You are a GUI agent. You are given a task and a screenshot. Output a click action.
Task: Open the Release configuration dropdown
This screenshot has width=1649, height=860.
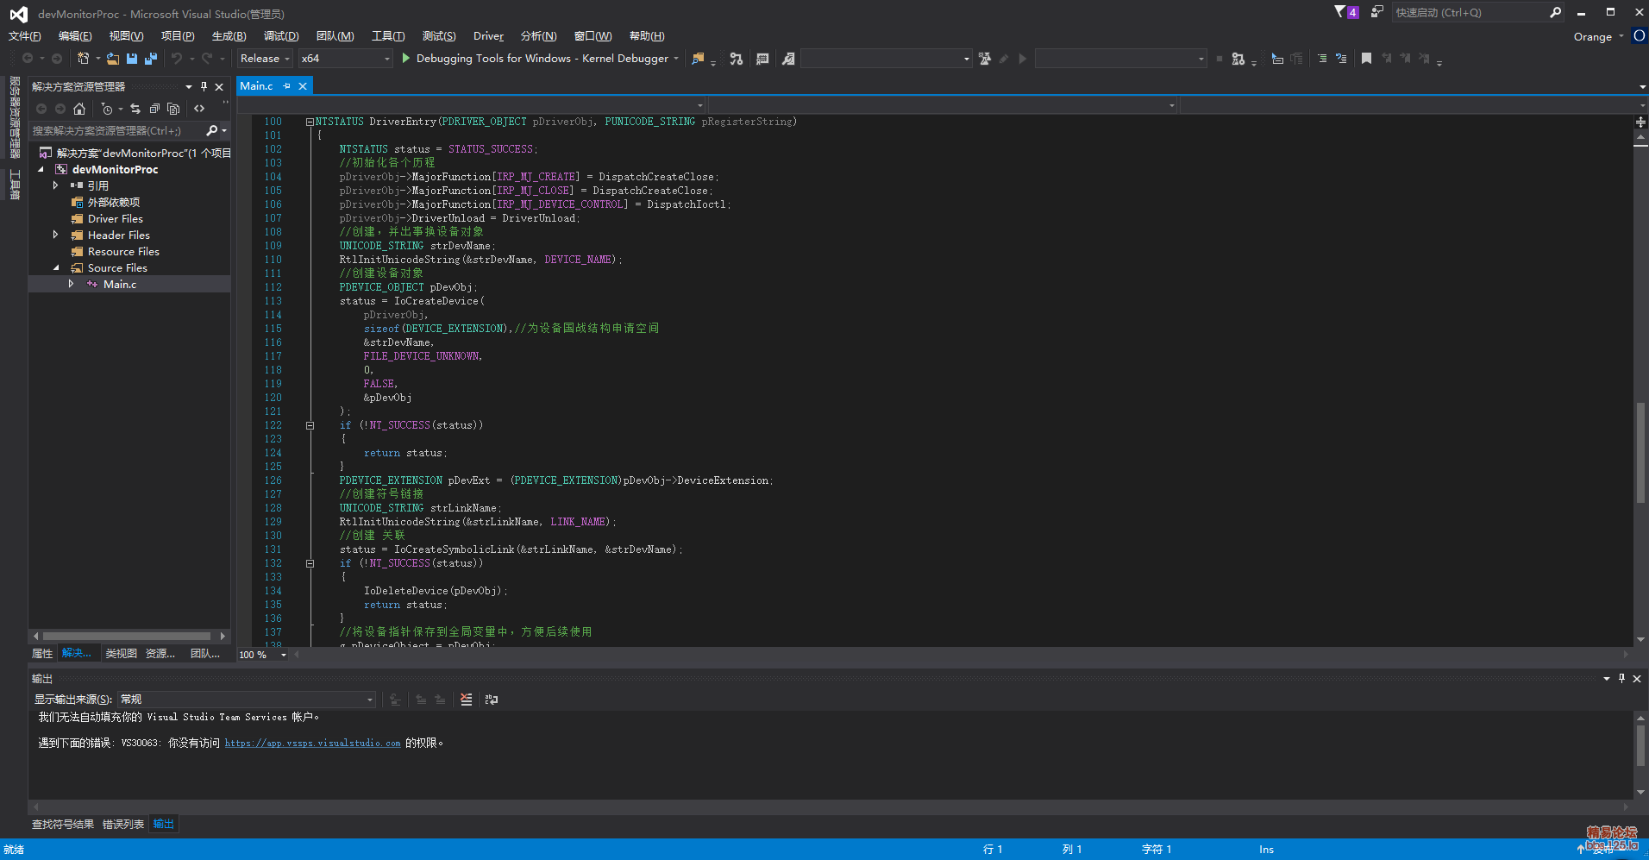coord(265,59)
